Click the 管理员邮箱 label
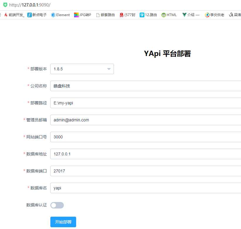241x229 pixels. [37, 120]
